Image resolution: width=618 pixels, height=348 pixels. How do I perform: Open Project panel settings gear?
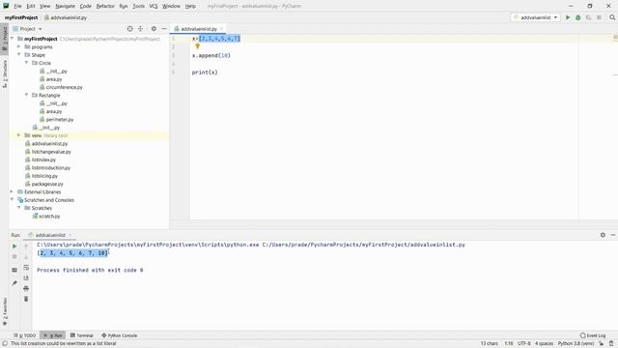[154, 29]
